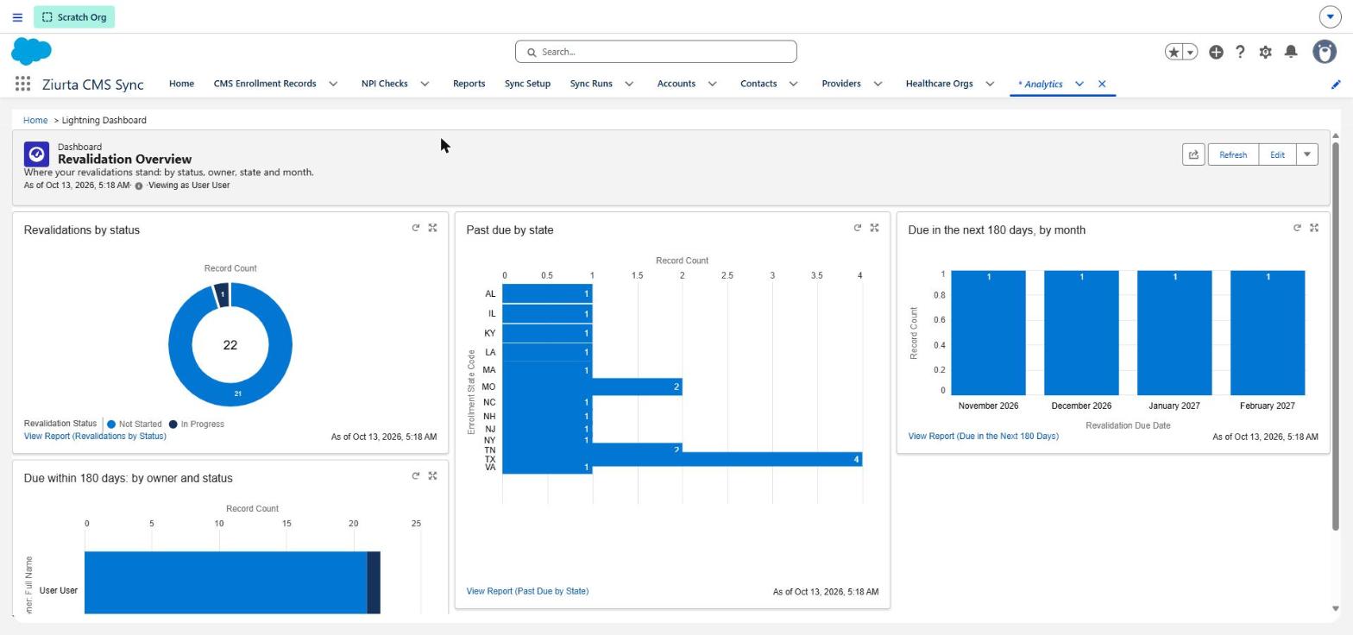
Task: Refresh the Due in next 180 days chart
Action: [1297, 228]
